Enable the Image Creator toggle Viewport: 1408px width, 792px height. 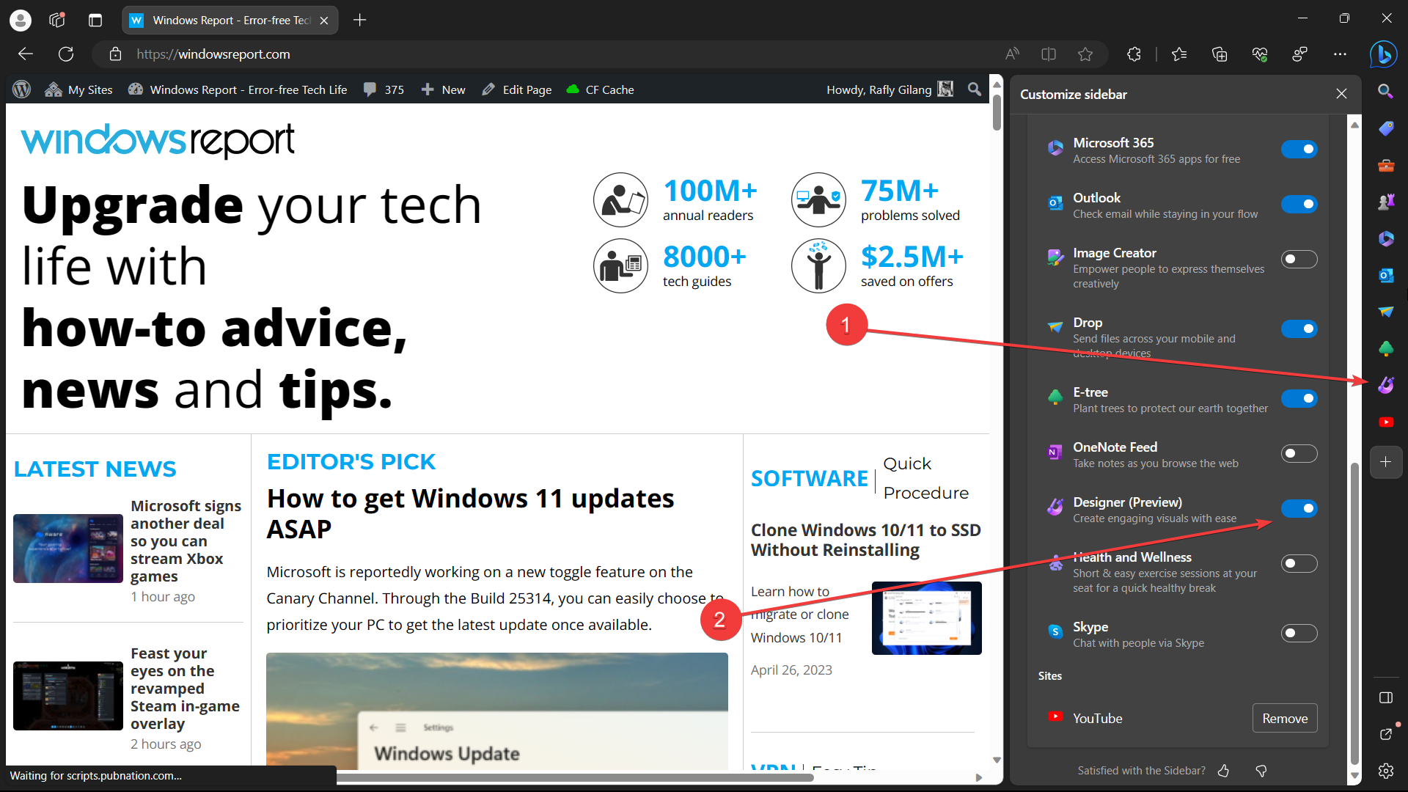point(1299,259)
